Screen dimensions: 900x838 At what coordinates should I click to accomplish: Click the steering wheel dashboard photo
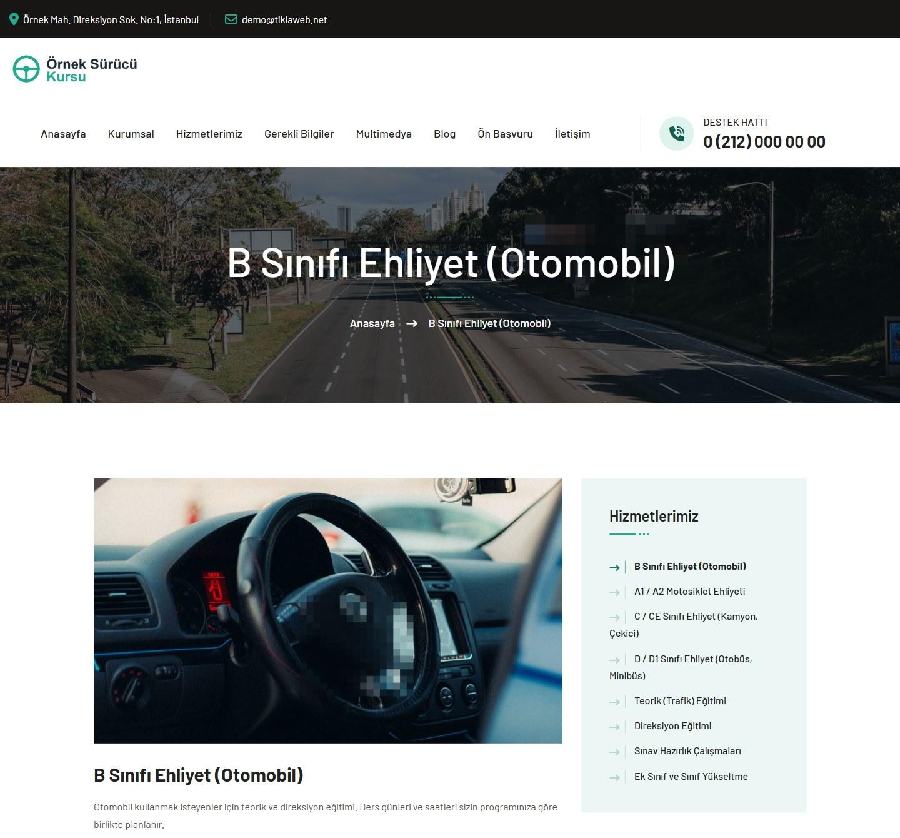328,611
